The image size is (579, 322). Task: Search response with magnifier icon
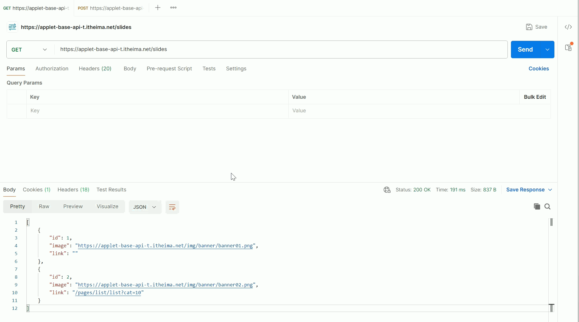[547, 206]
